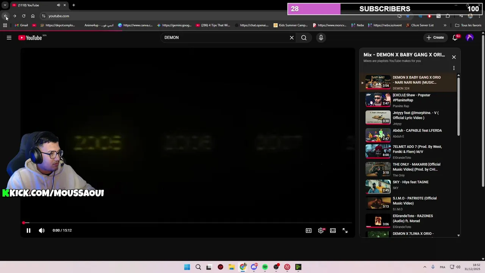
Task: Open the FRA keyboard language selector
Action: [x=443, y=267]
